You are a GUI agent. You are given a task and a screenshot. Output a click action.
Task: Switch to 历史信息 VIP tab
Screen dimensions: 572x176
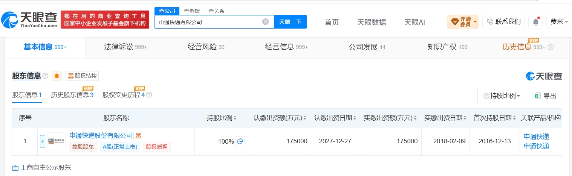[x=524, y=47]
